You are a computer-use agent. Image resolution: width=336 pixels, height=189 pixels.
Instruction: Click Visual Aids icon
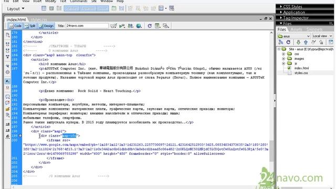(166, 26)
